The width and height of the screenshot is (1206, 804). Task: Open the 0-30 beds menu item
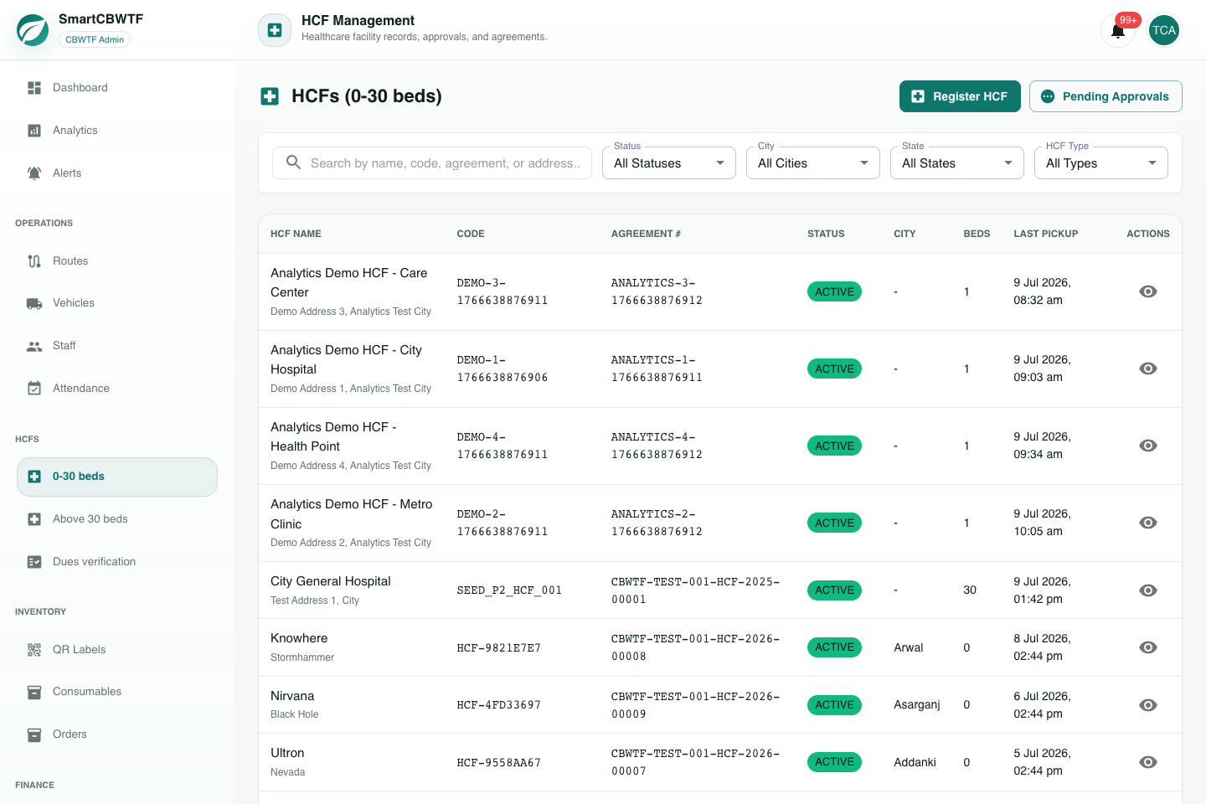coord(117,477)
